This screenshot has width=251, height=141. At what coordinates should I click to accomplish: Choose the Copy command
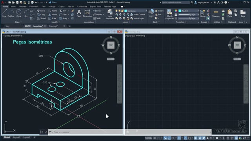pyautogui.click(x=41, y=14)
